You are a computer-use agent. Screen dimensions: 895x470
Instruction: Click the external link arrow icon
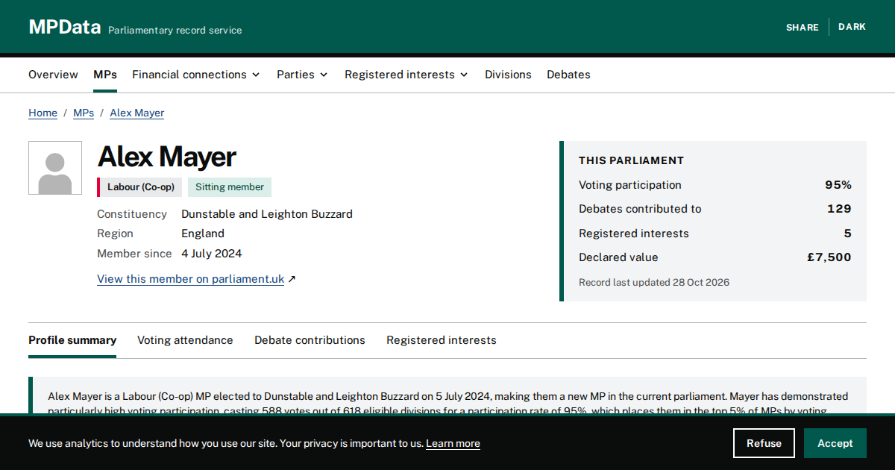tap(292, 279)
